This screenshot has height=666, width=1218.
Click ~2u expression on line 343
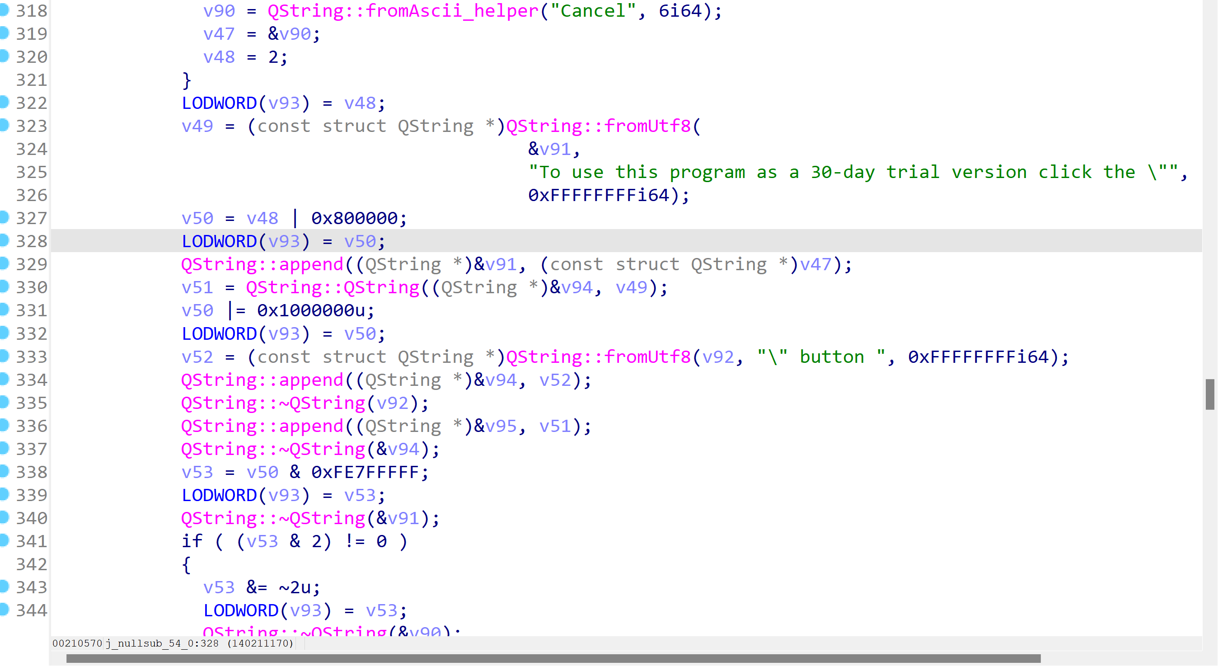pyautogui.click(x=295, y=587)
